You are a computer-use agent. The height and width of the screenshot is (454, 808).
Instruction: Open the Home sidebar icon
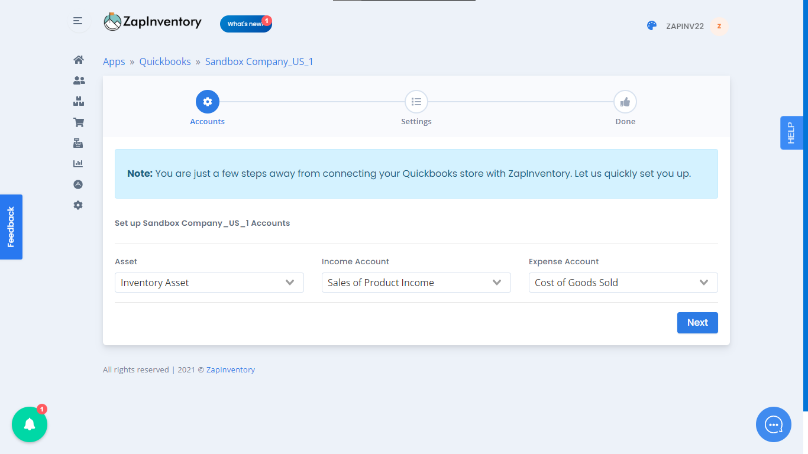click(78, 60)
